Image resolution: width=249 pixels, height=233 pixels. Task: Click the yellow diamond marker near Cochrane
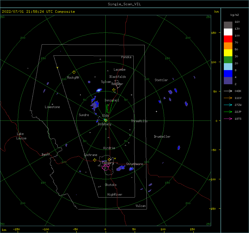[x=95, y=160]
